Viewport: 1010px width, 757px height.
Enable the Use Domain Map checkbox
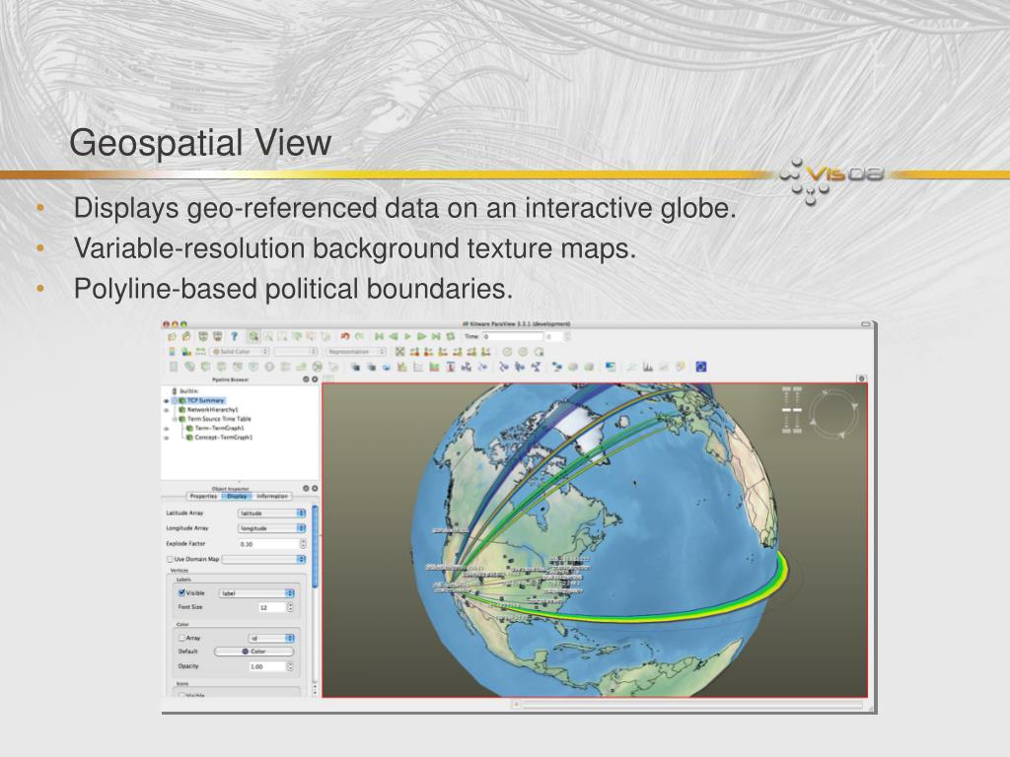[x=170, y=560]
